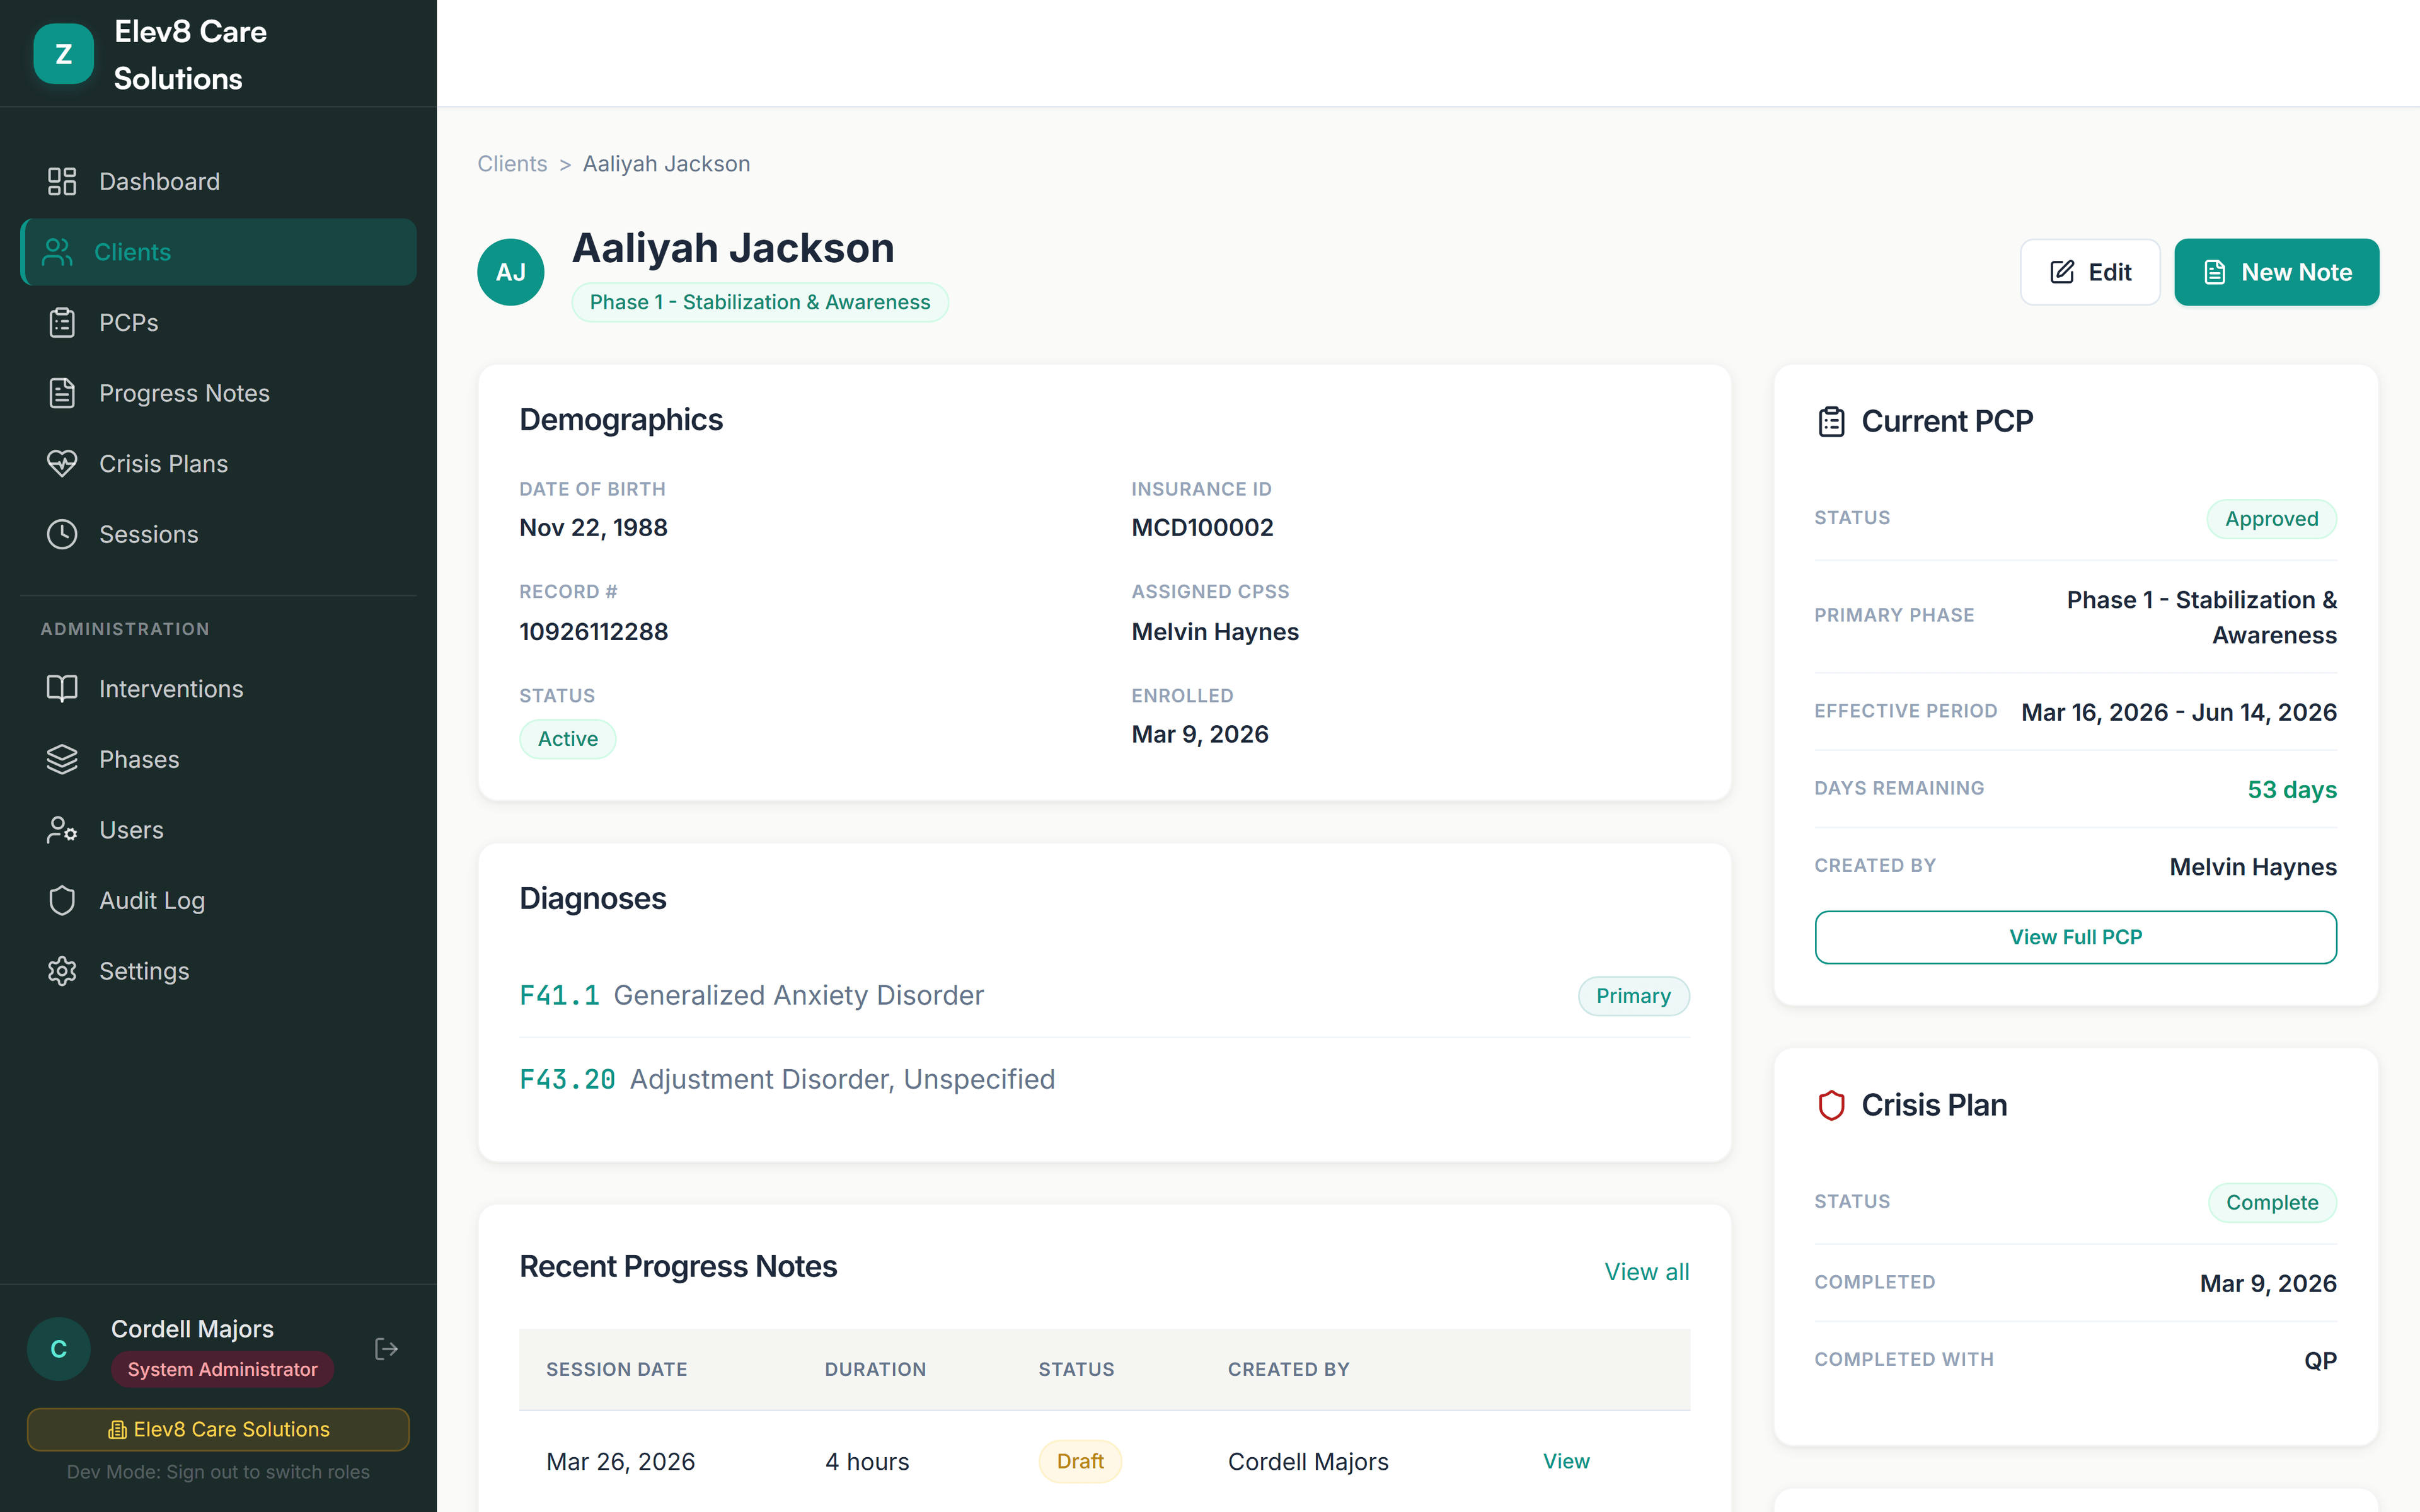2420x1512 pixels.
Task: Open Sessions using the clock icon
Action: pos(61,534)
